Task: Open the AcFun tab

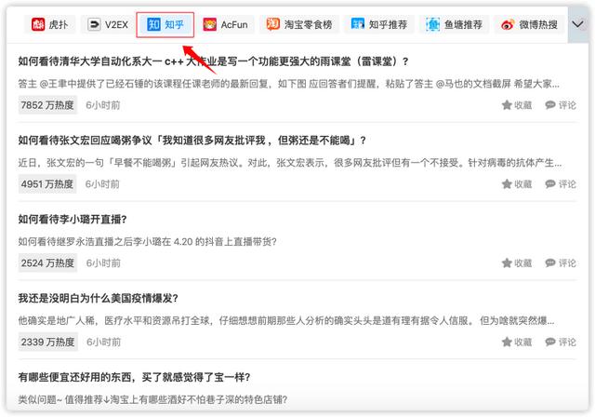Action: point(225,25)
